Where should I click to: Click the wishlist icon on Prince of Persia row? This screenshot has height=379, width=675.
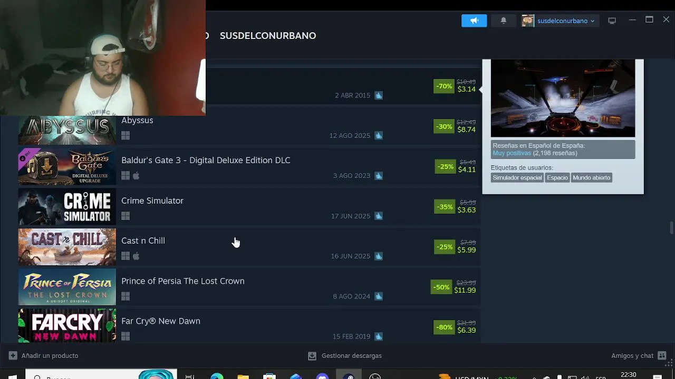(379, 296)
